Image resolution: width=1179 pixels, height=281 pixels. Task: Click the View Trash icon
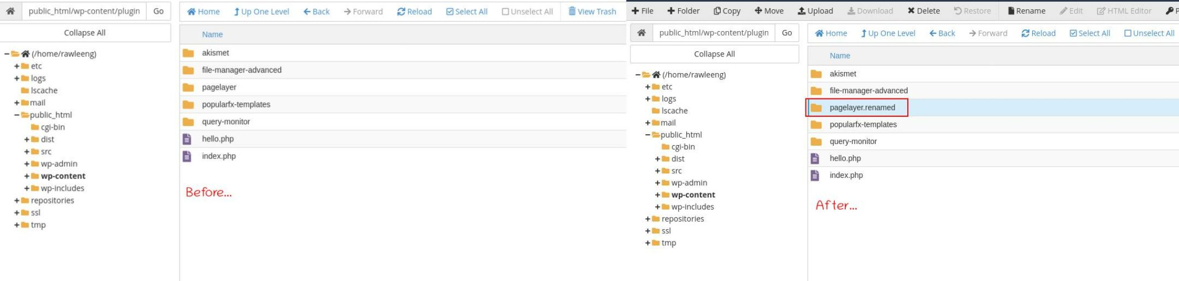coord(572,12)
